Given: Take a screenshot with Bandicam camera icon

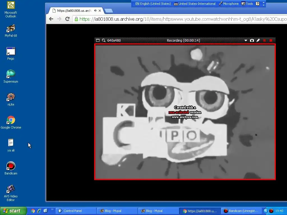Looking at the screenshot, I should pyautogui.click(x=252, y=40).
